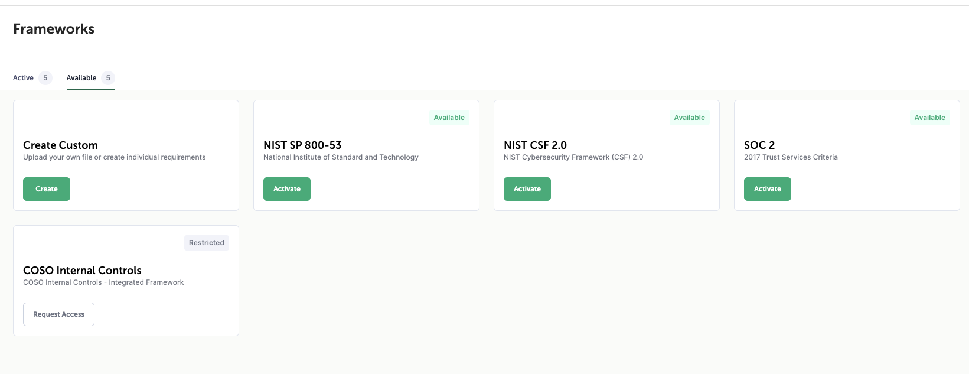Select the NIST CSF 2.0 card heading
The image size is (969, 374).
coord(535,145)
